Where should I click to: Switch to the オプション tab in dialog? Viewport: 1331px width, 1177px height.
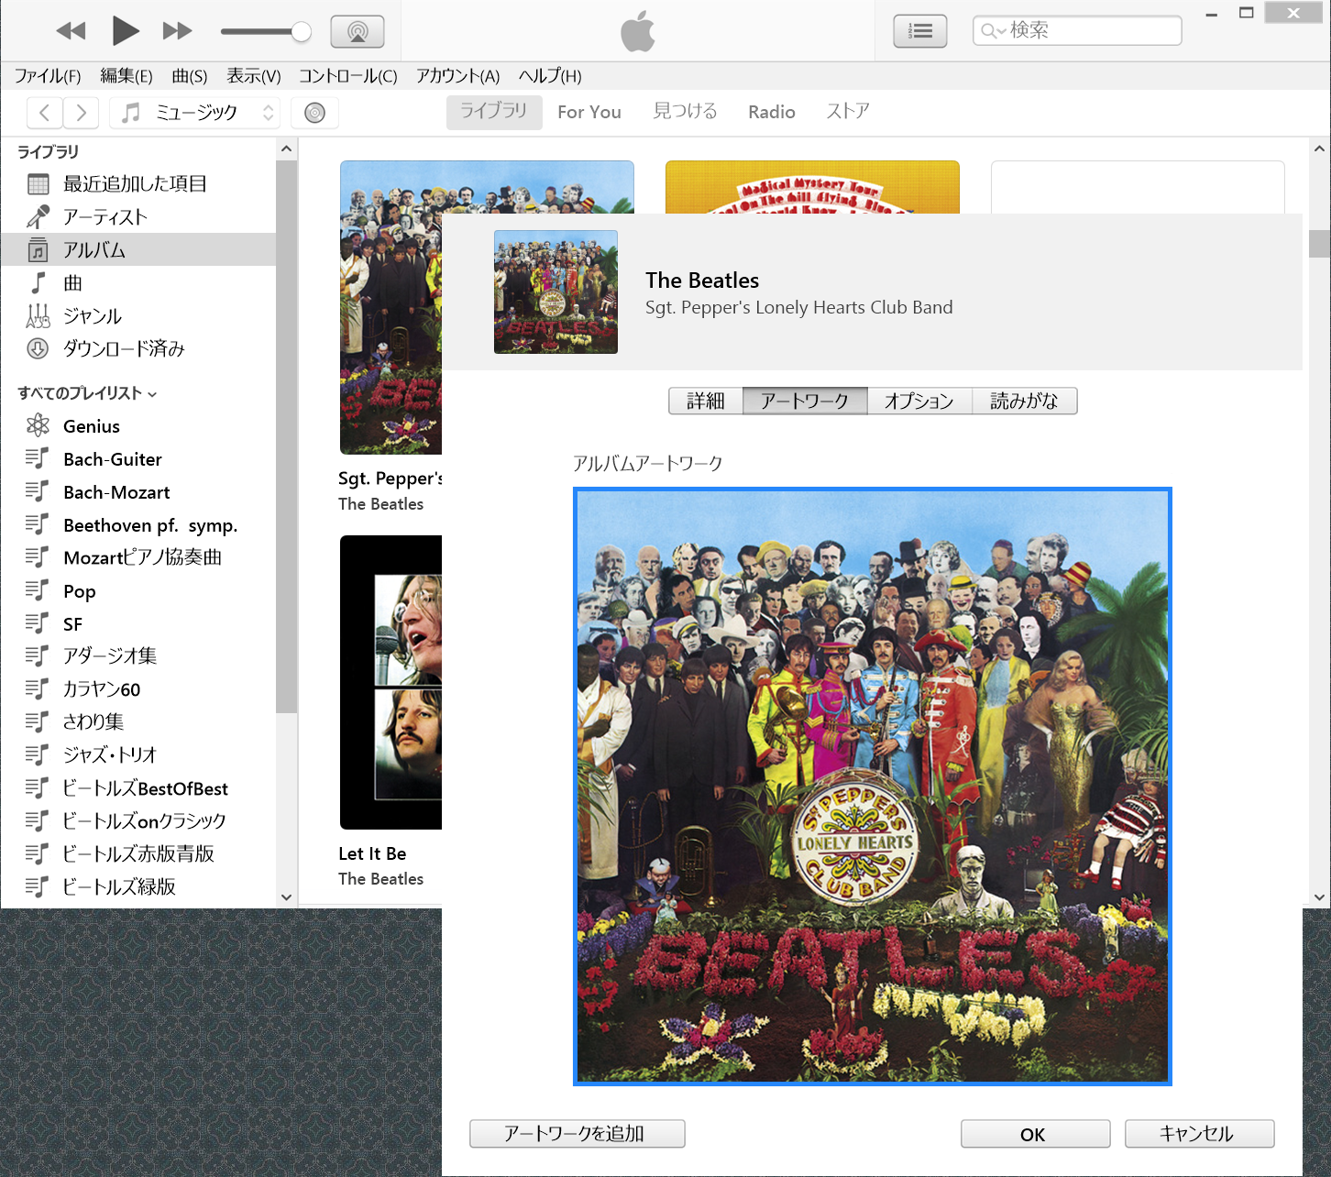pyautogui.click(x=919, y=401)
